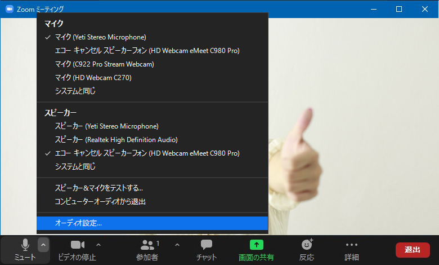439x265 pixels.
Task: Expand the arrow next to 参加者
Action: click(177, 245)
